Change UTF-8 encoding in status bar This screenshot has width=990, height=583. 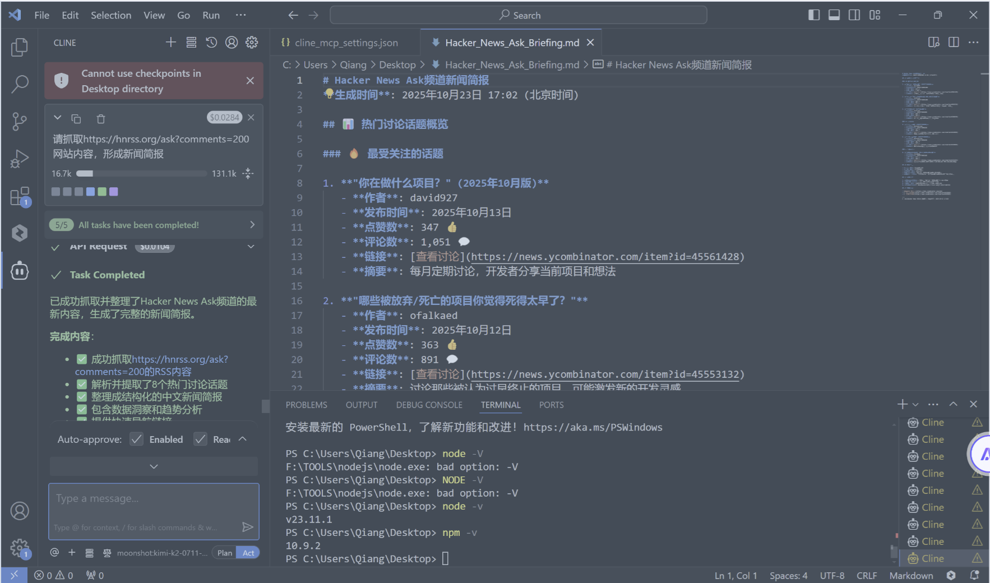[832, 575]
